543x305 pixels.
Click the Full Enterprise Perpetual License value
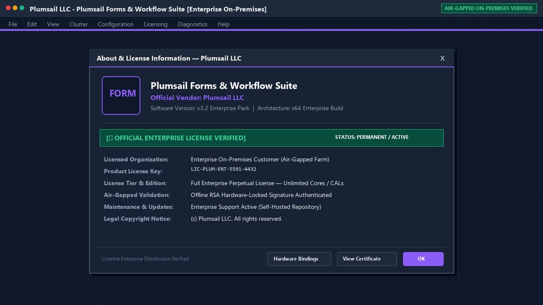click(267, 183)
